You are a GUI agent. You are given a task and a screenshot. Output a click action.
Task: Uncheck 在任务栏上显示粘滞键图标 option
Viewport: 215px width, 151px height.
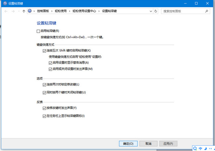click(x=44, y=116)
